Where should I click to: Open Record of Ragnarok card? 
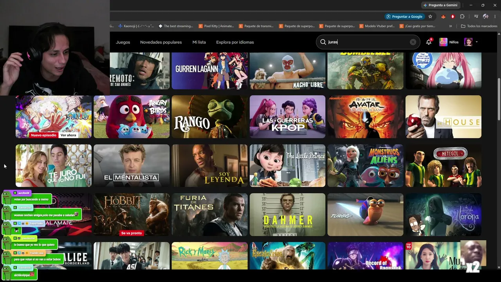pyautogui.click(x=365, y=256)
